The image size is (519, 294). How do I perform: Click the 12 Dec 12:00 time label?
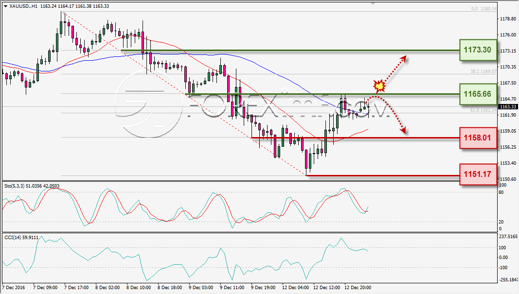327,288
